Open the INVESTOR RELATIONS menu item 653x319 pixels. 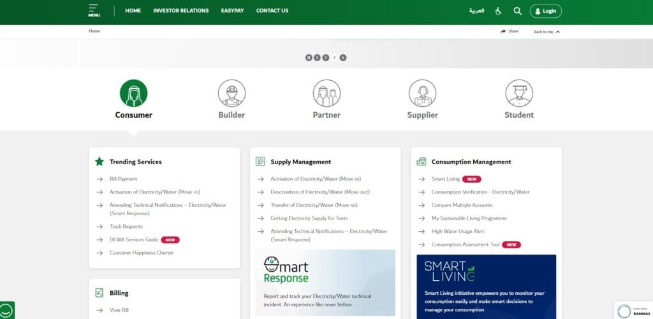[x=180, y=11]
